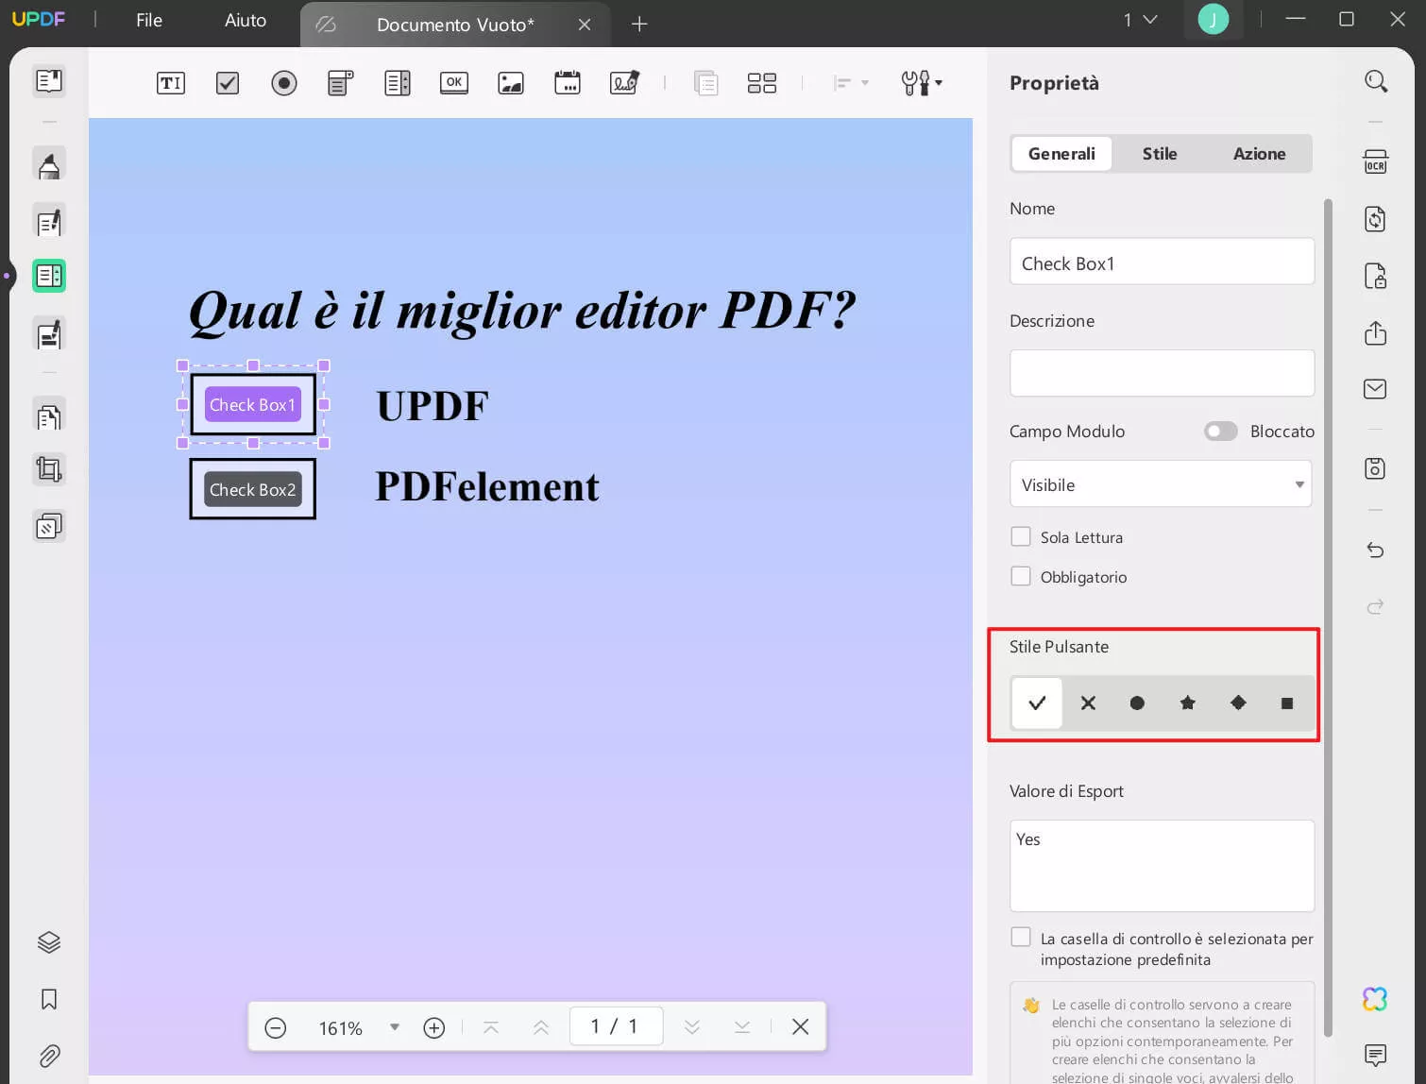
Task: Go to the first page arrow
Action: pyautogui.click(x=491, y=1026)
